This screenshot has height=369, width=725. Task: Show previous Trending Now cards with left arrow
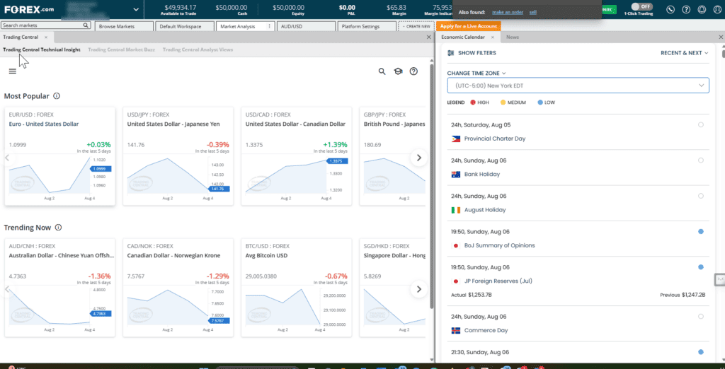pyautogui.click(x=7, y=289)
